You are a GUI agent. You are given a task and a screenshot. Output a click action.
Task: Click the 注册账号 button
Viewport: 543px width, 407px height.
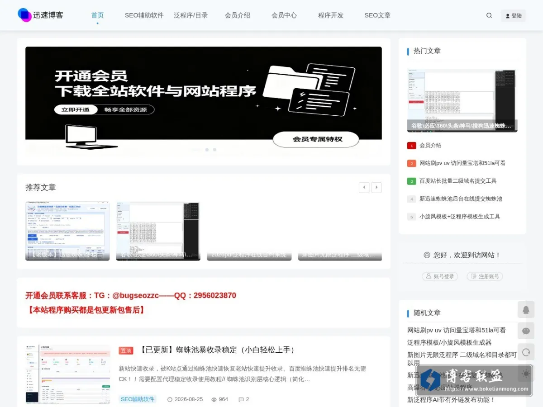[x=485, y=276]
